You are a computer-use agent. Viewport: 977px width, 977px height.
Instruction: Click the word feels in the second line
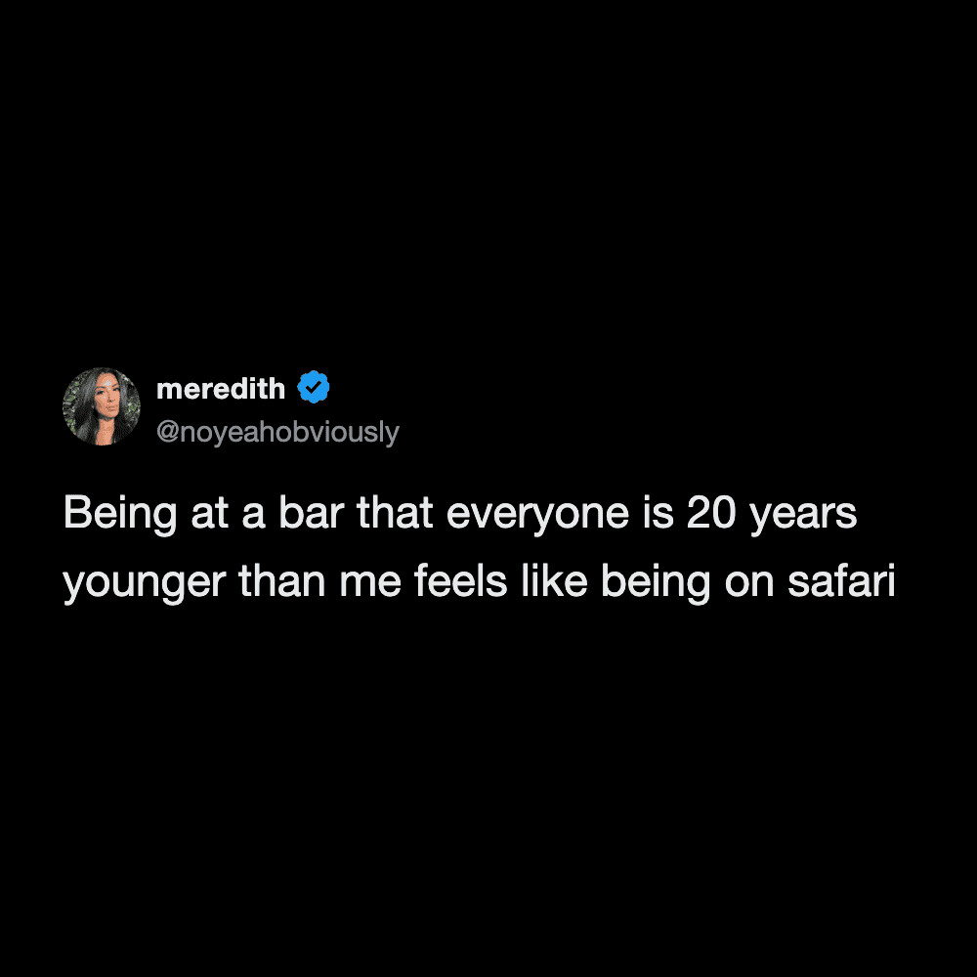click(460, 581)
